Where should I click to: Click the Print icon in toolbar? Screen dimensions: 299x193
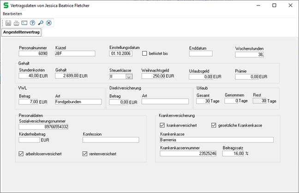(17, 23)
